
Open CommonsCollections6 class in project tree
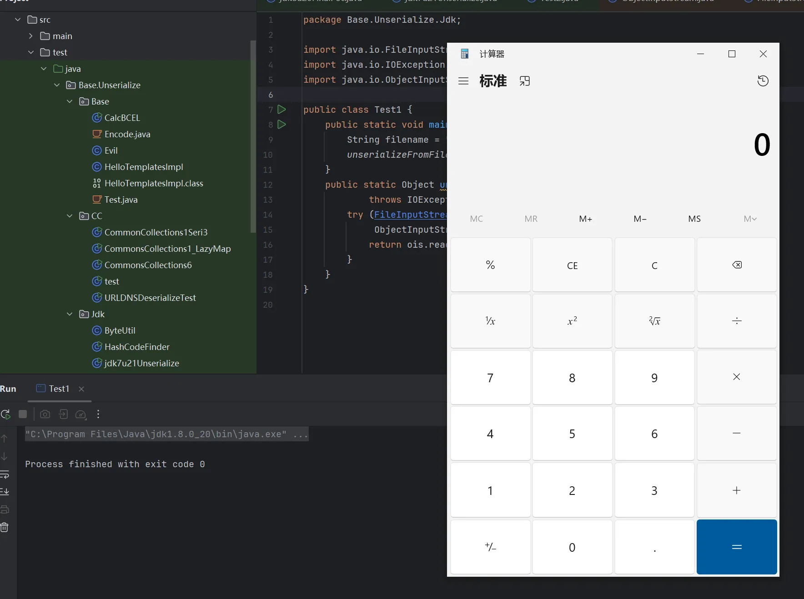point(148,265)
